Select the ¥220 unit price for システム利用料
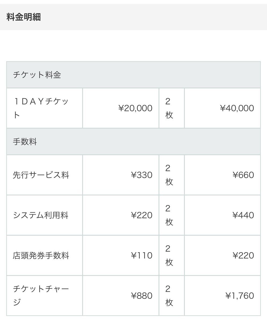The height and width of the screenshot is (323, 267). pos(142,215)
